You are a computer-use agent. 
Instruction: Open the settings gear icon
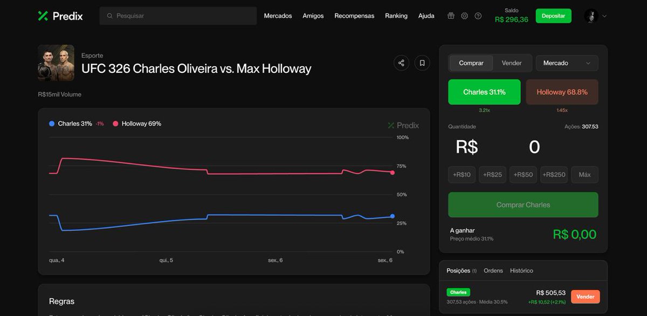coord(464,16)
